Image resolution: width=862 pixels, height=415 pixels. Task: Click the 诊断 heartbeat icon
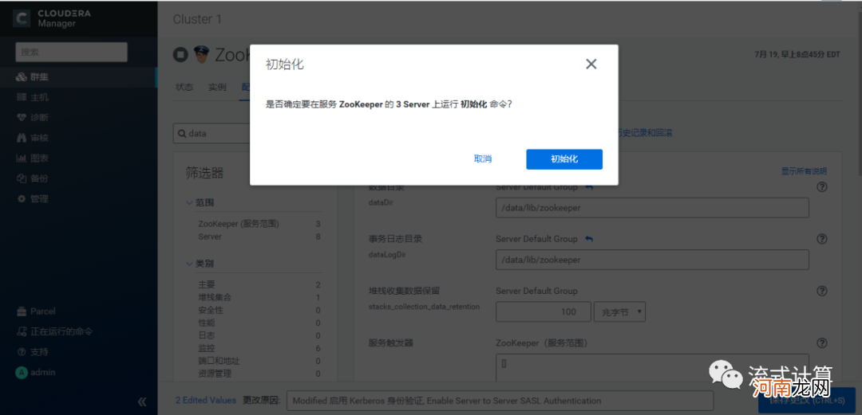pyautogui.click(x=22, y=117)
